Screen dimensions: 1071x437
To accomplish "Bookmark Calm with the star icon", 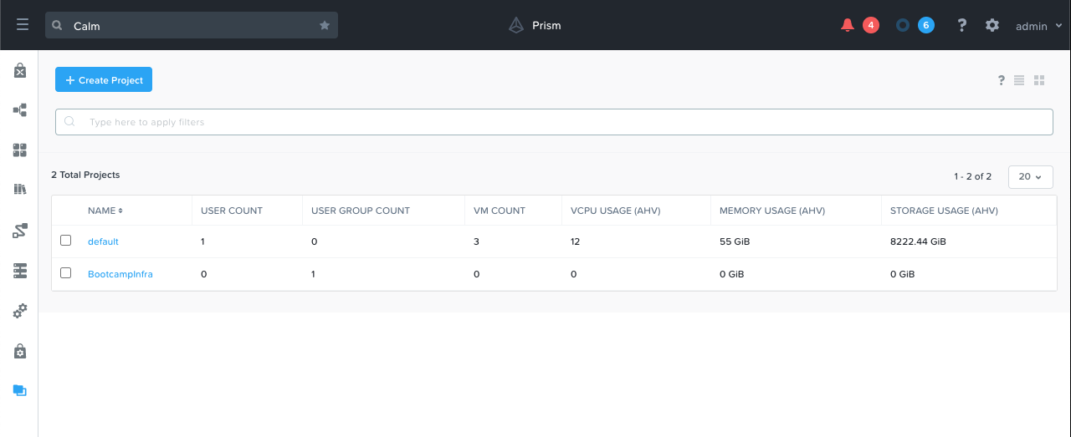I will coord(325,26).
